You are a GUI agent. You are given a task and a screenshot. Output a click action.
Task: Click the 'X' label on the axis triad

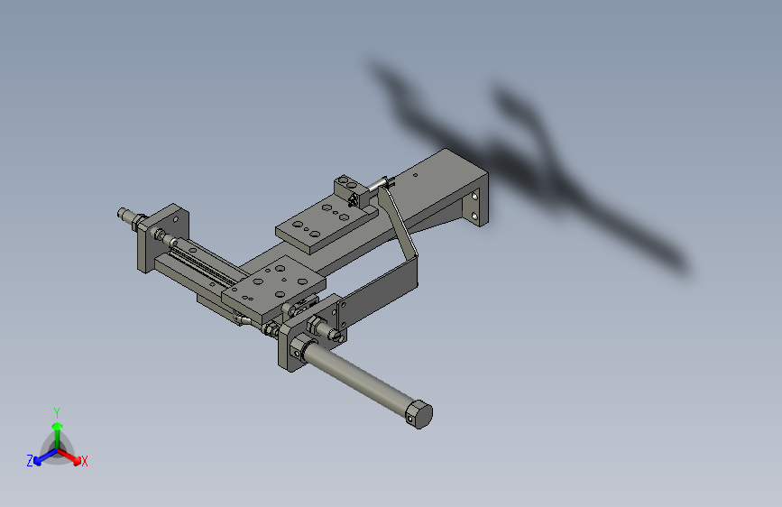tap(84, 462)
